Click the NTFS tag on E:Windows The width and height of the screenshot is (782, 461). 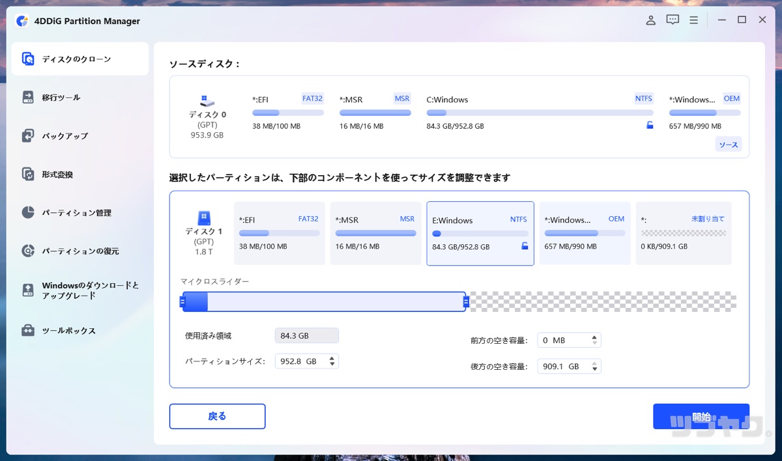point(519,219)
